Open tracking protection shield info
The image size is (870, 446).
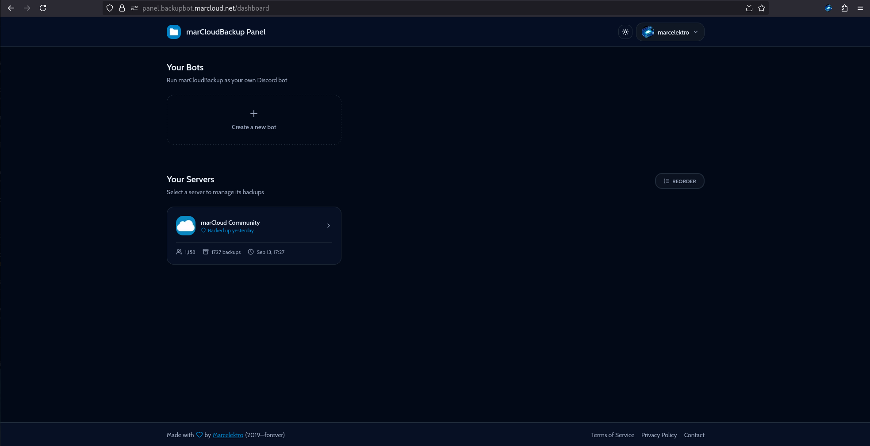tap(110, 8)
